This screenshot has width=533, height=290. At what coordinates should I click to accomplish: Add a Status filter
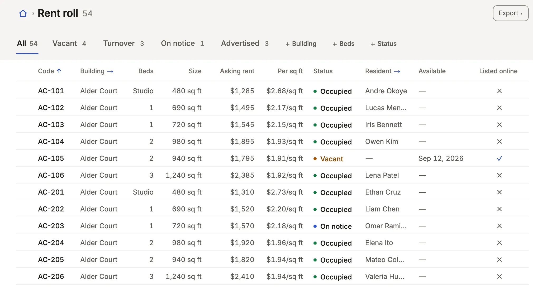pos(384,44)
